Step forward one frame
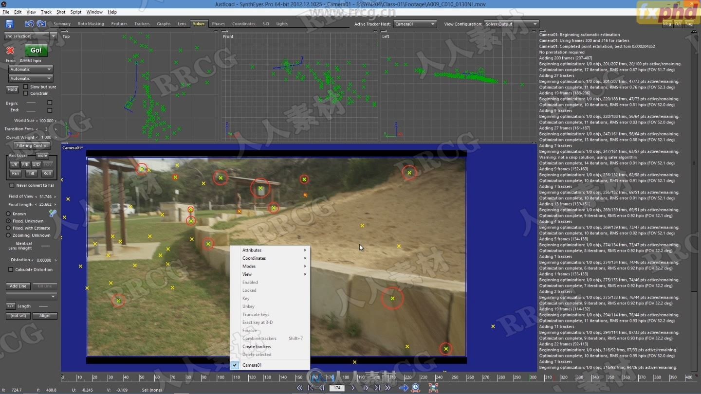The height and width of the screenshot is (394, 701). pyautogui.click(x=366, y=388)
